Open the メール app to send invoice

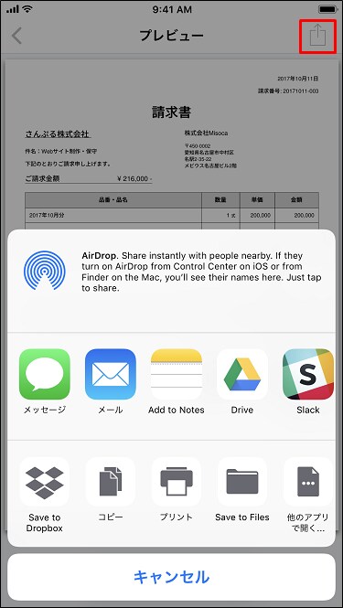[111, 374]
